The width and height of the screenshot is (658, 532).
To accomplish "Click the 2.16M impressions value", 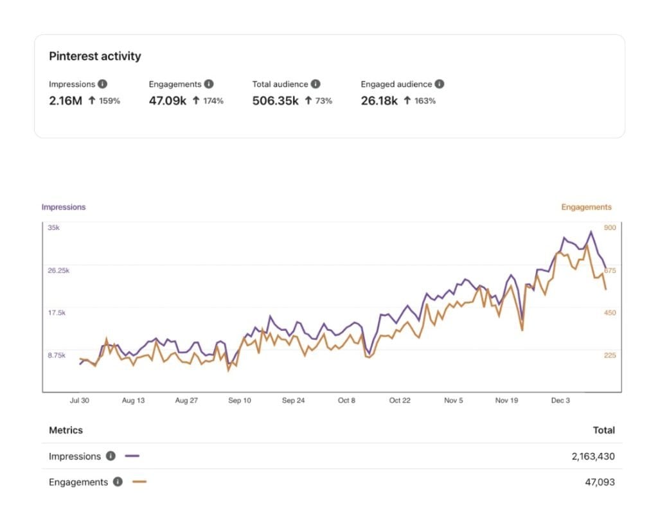I will pyautogui.click(x=66, y=101).
